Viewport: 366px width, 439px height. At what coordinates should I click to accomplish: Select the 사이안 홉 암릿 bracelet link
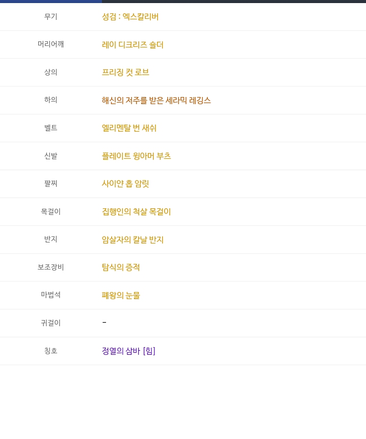[125, 184]
